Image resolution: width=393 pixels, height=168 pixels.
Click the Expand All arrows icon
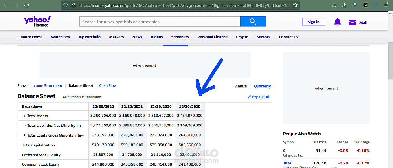pos(249,97)
